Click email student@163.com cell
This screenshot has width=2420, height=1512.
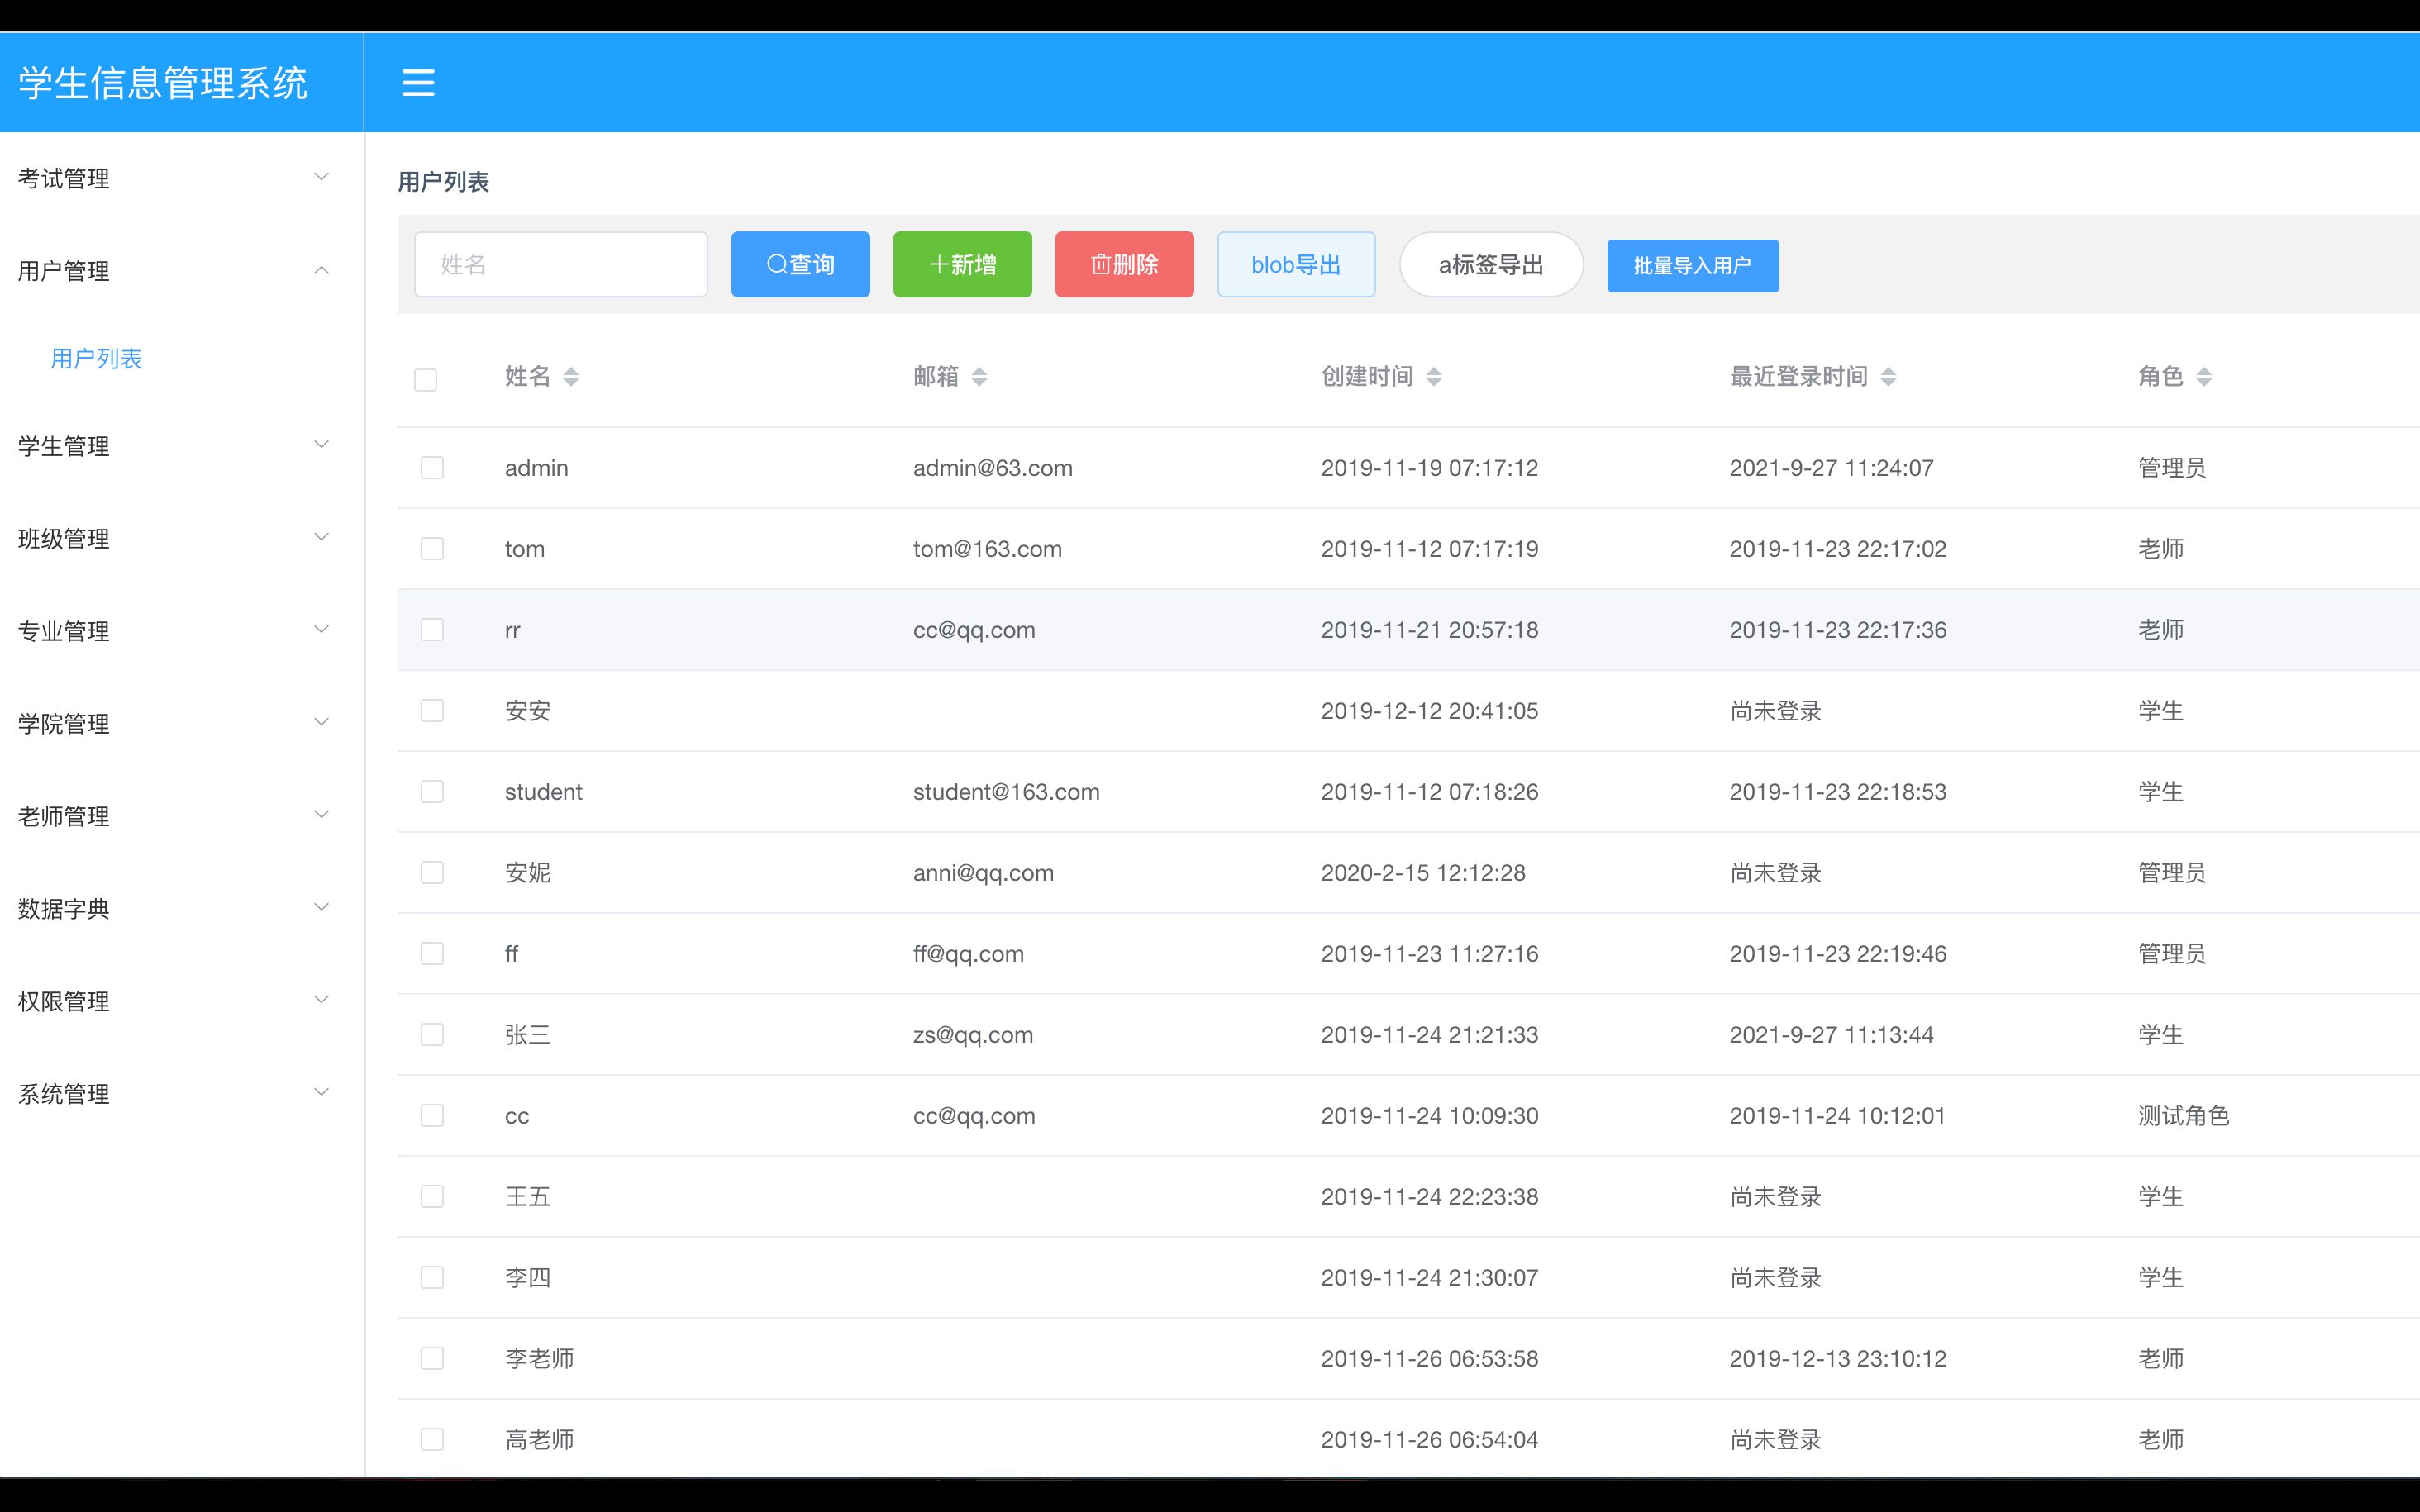click(x=1006, y=792)
